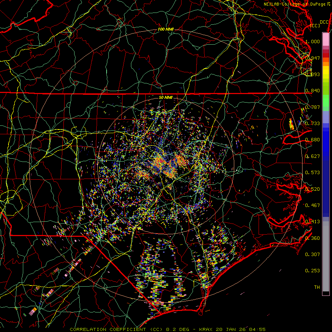Click the 0.520 legend value
Screen dimensions: 332x332
(x=312, y=189)
